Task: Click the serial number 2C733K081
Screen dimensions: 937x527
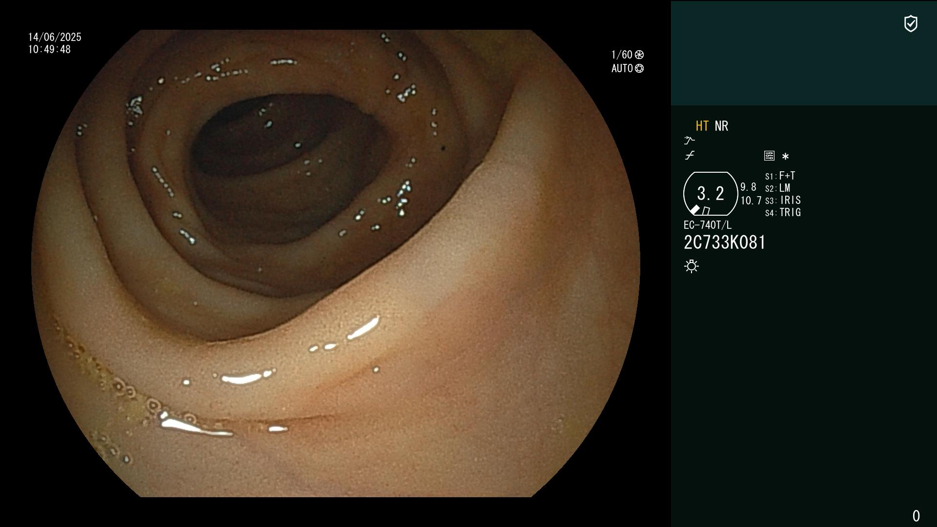Action: click(x=725, y=243)
